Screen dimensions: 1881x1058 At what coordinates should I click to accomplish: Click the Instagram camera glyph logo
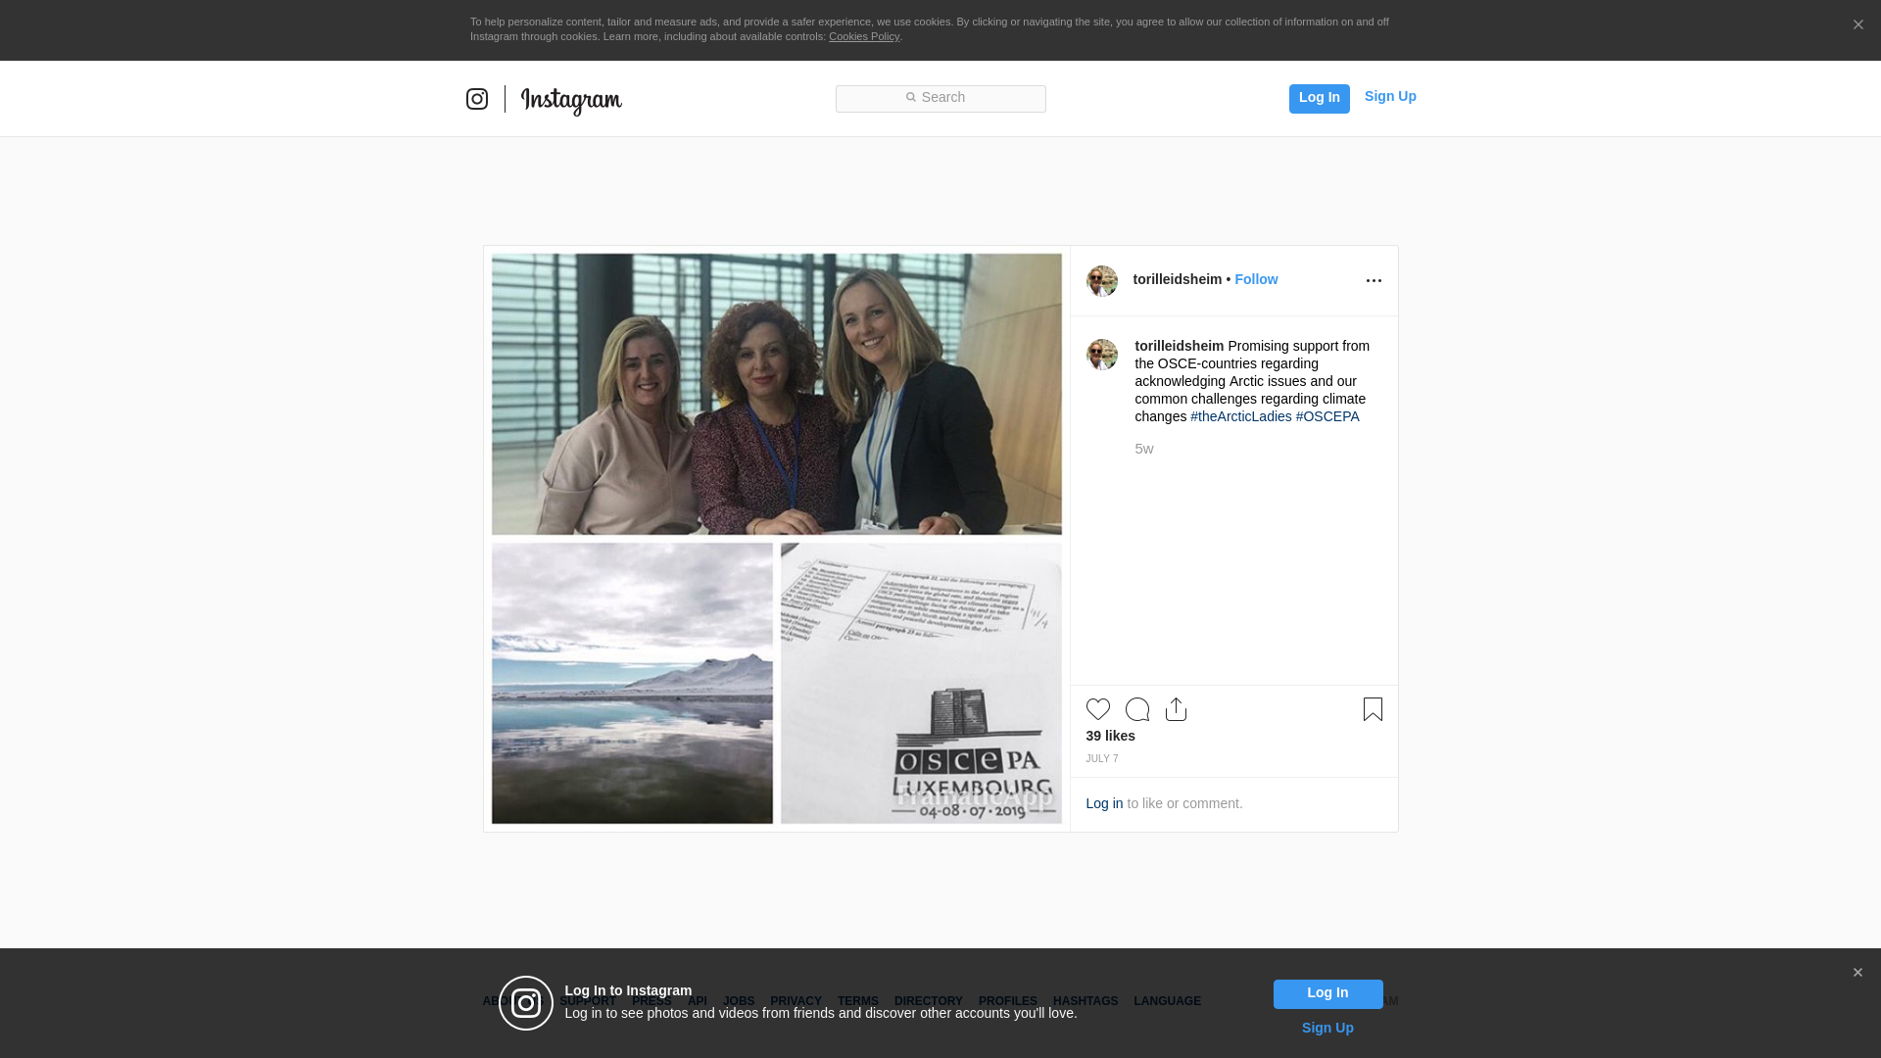pyautogui.click(x=477, y=99)
